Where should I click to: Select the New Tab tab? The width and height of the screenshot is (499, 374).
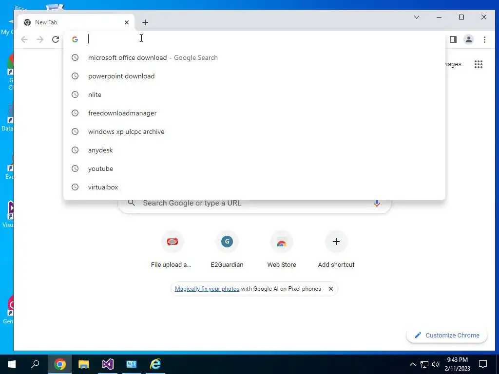click(x=76, y=22)
